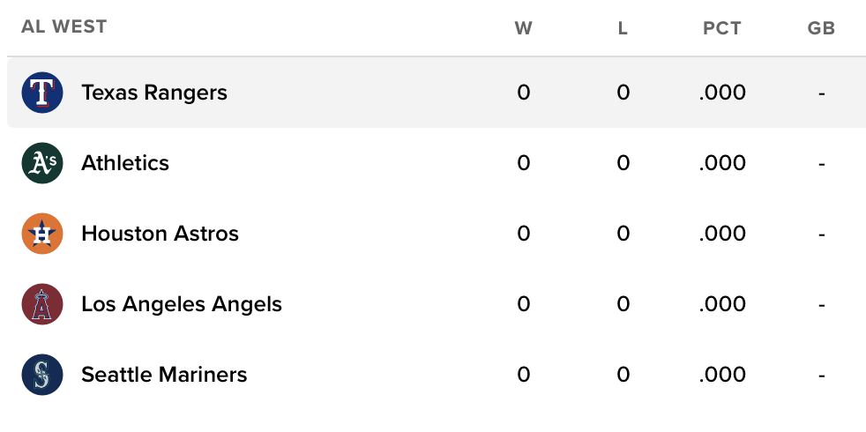
Task: Open the Athletics team link
Action: (x=125, y=163)
